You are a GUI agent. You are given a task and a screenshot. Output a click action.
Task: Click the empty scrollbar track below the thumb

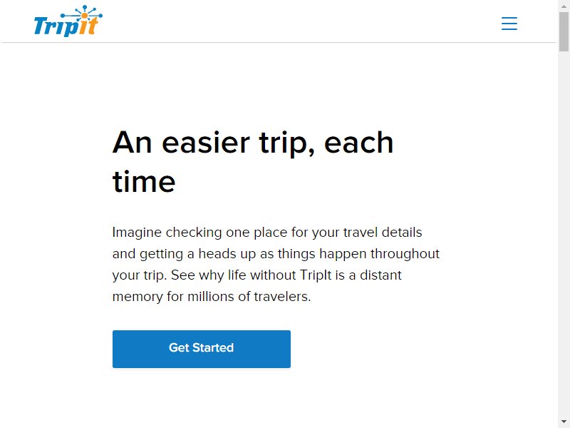(x=564, y=233)
